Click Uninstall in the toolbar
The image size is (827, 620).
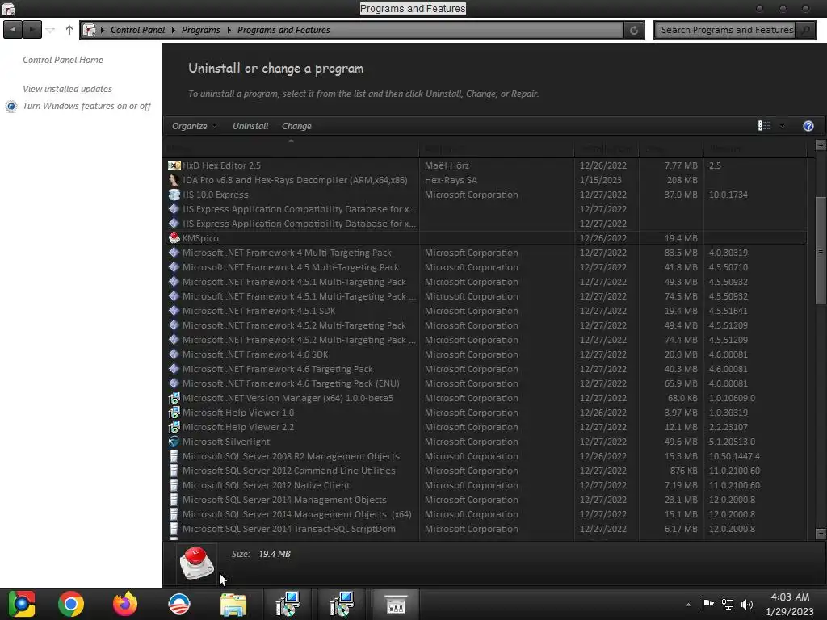point(250,126)
